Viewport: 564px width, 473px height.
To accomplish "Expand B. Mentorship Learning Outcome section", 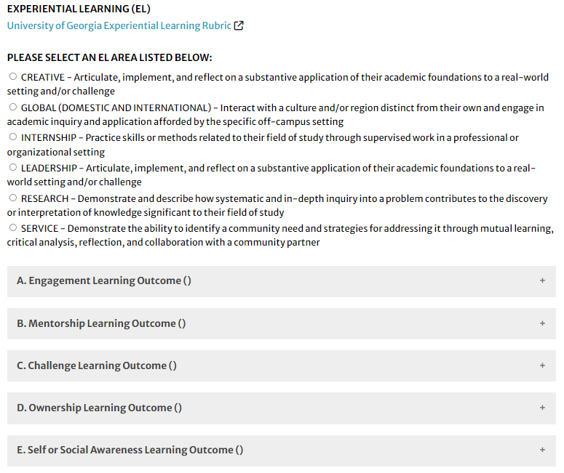I will (282, 323).
